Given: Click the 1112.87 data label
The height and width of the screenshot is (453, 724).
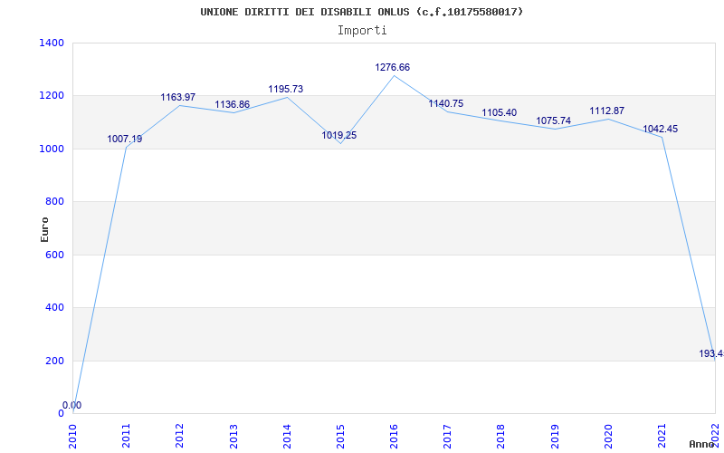Looking at the screenshot, I should pos(606,111).
